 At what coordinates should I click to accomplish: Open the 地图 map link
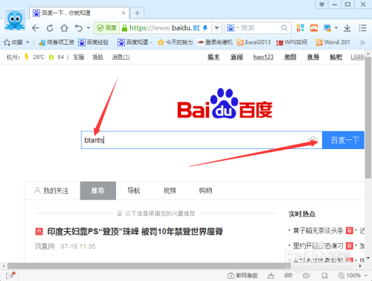[290, 57]
